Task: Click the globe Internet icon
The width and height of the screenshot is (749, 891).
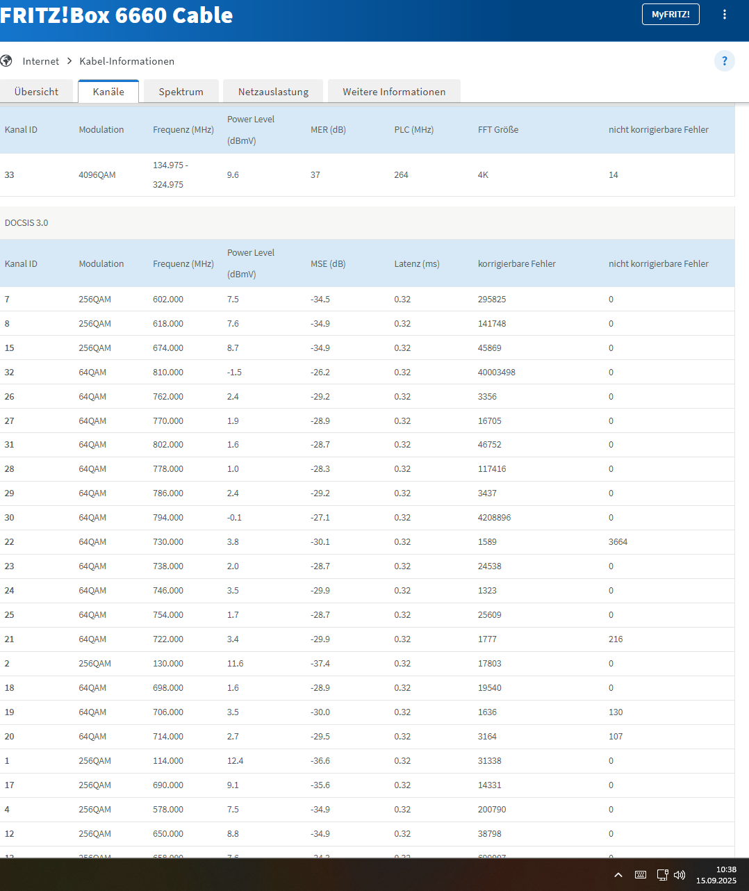Action: pos(6,61)
